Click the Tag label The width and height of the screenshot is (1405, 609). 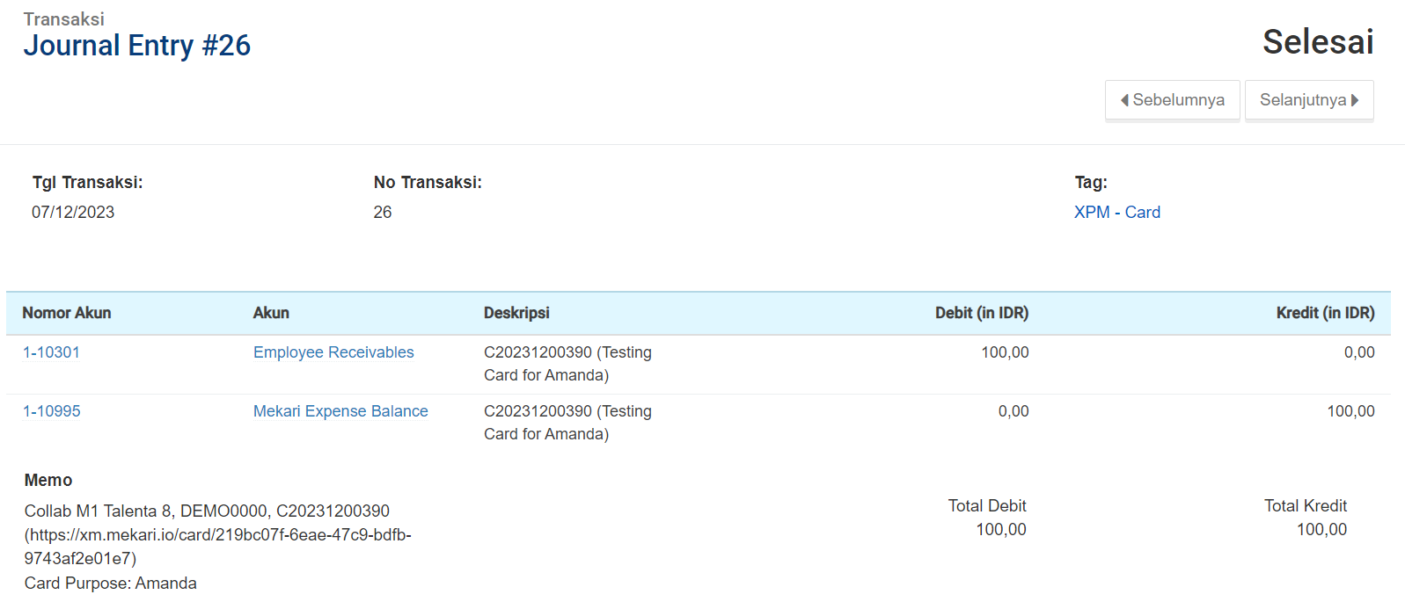pyautogui.click(x=1091, y=182)
